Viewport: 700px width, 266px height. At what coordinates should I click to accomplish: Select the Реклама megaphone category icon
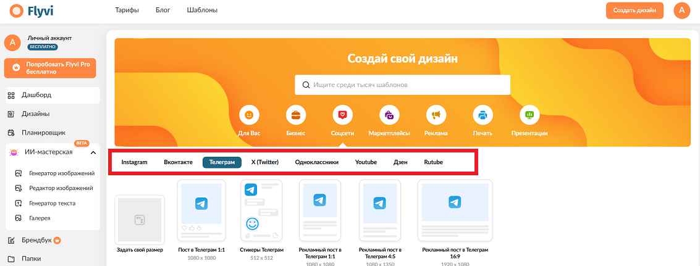coord(436,115)
